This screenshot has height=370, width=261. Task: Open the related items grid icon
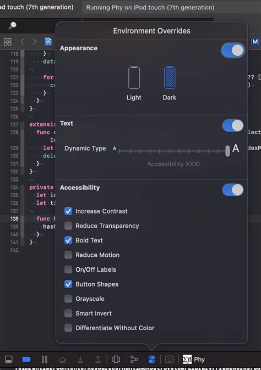tap(8, 42)
